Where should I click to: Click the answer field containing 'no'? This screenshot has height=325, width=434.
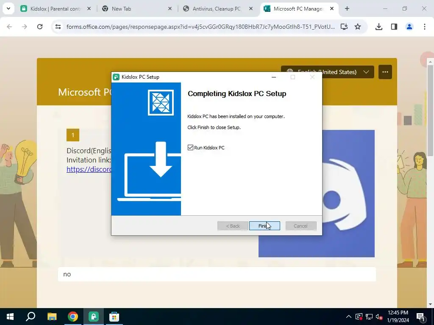point(217,274)
